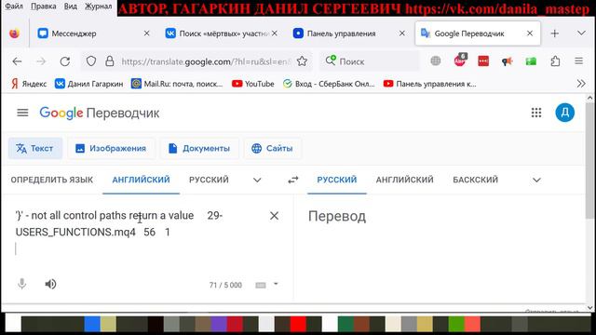This screenshot has width=596, height=335.
Task: Open input tools dropdown arrow
Action: click(276, 284)
